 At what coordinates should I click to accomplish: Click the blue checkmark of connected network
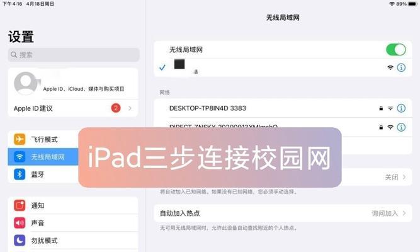click(x=162, y=67)
